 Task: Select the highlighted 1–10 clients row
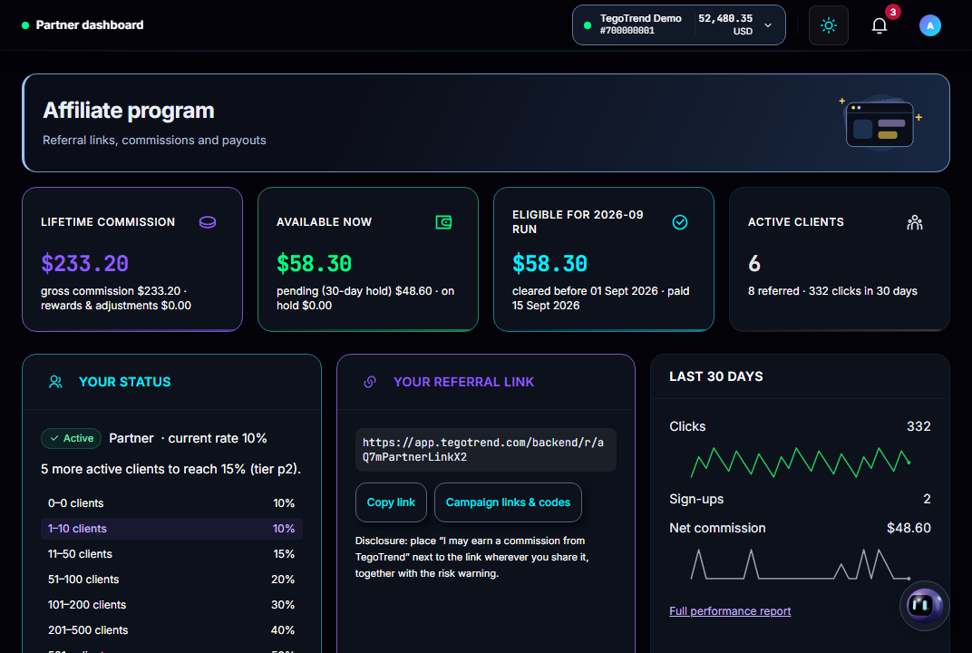(171, 529)
